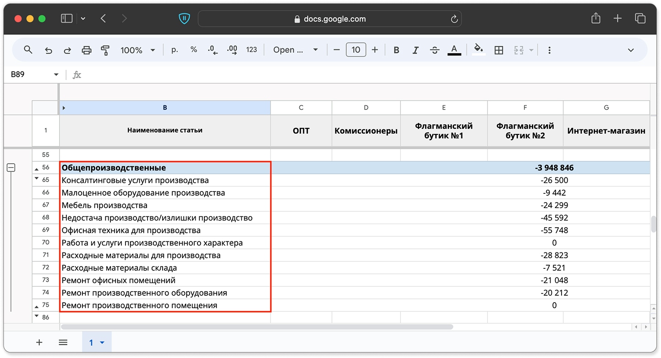This screenshot has height=358, width=661.
Task: Select the paint format roller tool
Action: (105, 50)
